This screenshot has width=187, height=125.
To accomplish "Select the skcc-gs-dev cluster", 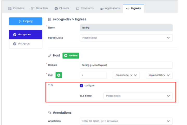I will (x=25, y=35).
